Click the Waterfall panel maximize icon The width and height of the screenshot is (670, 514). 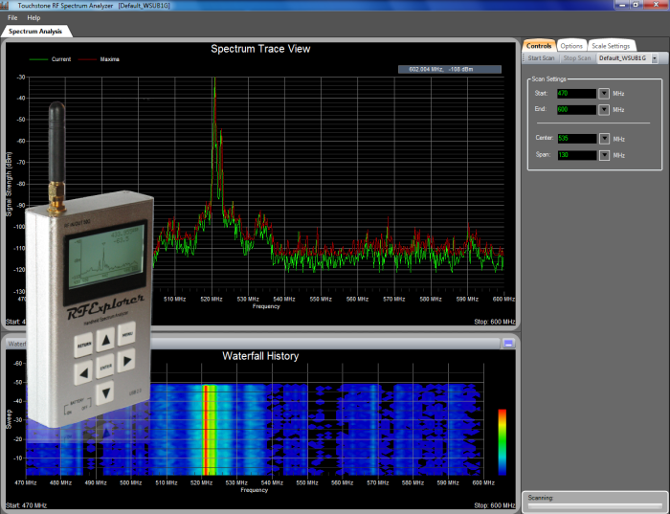click(x=509, y=342)
